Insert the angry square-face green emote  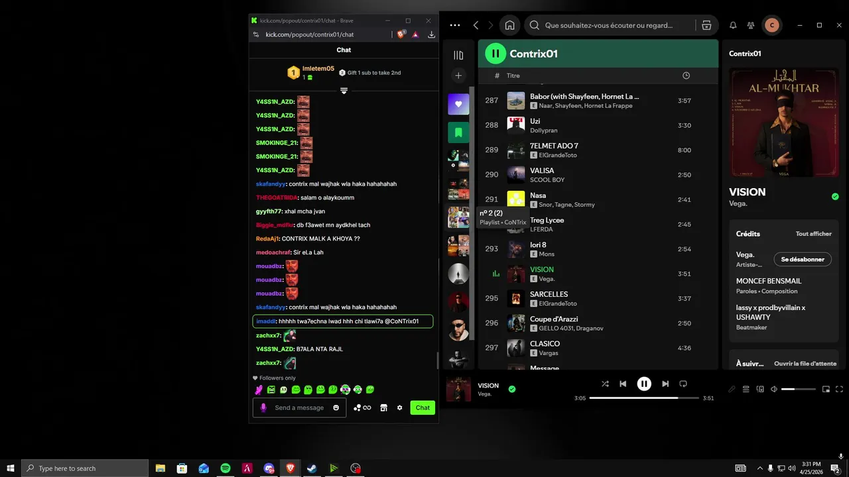pos(271,390)
